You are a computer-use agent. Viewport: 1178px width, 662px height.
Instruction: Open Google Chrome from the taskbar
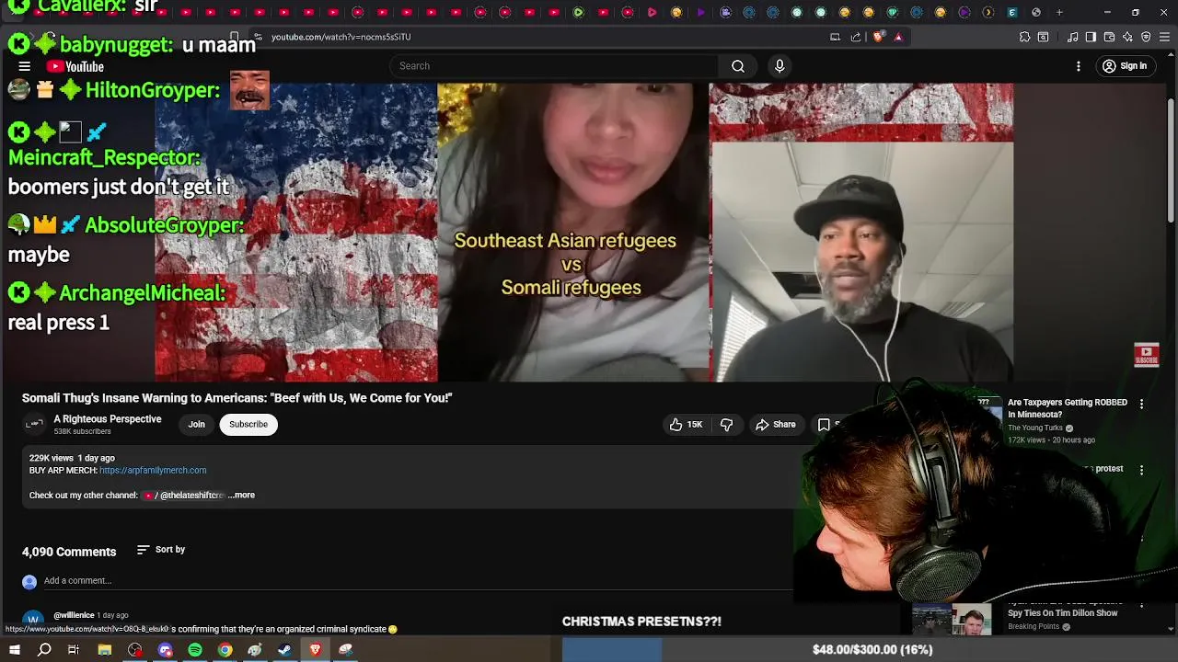pos(225,650)
